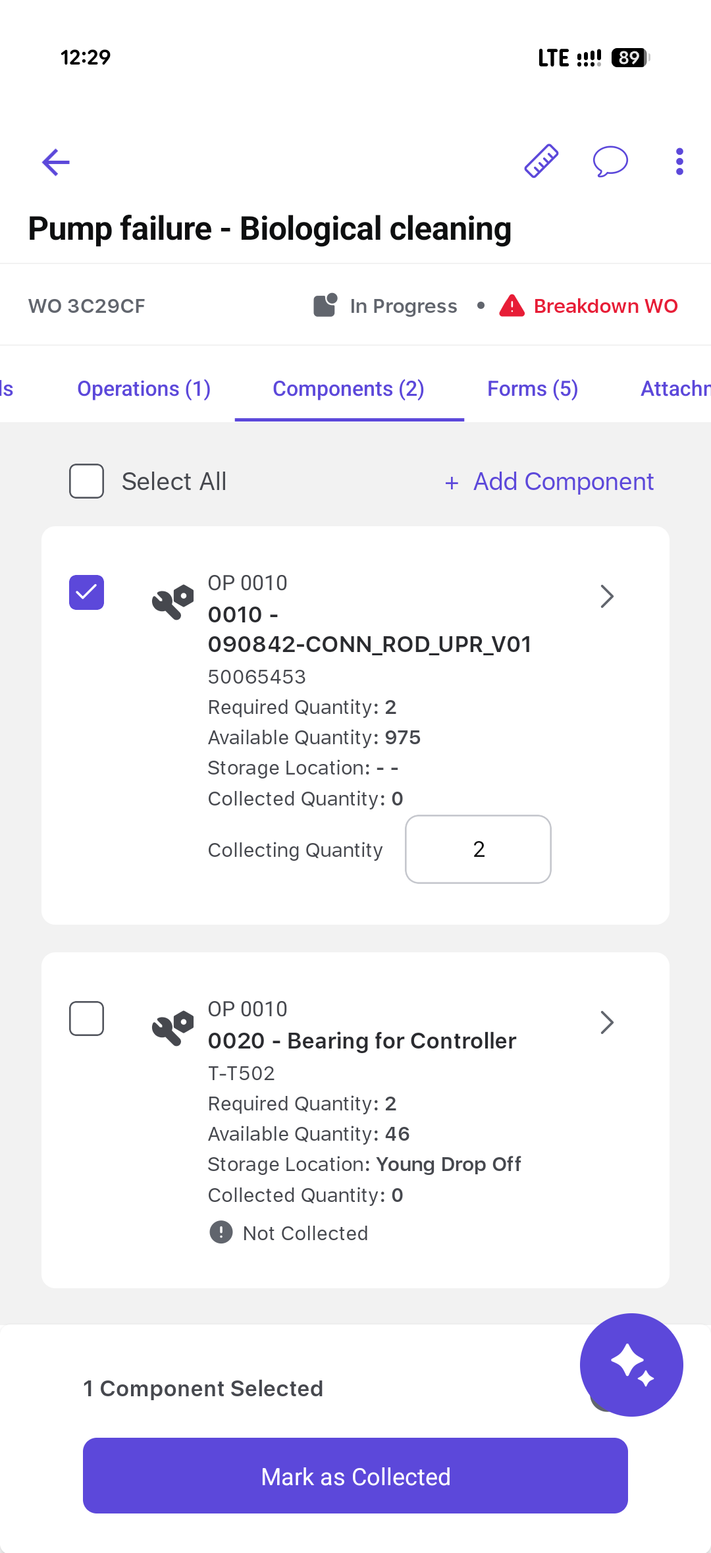Open the Attachments tab
The width and height of the screenshot is (711, 1553).
(x=675, y=389)
